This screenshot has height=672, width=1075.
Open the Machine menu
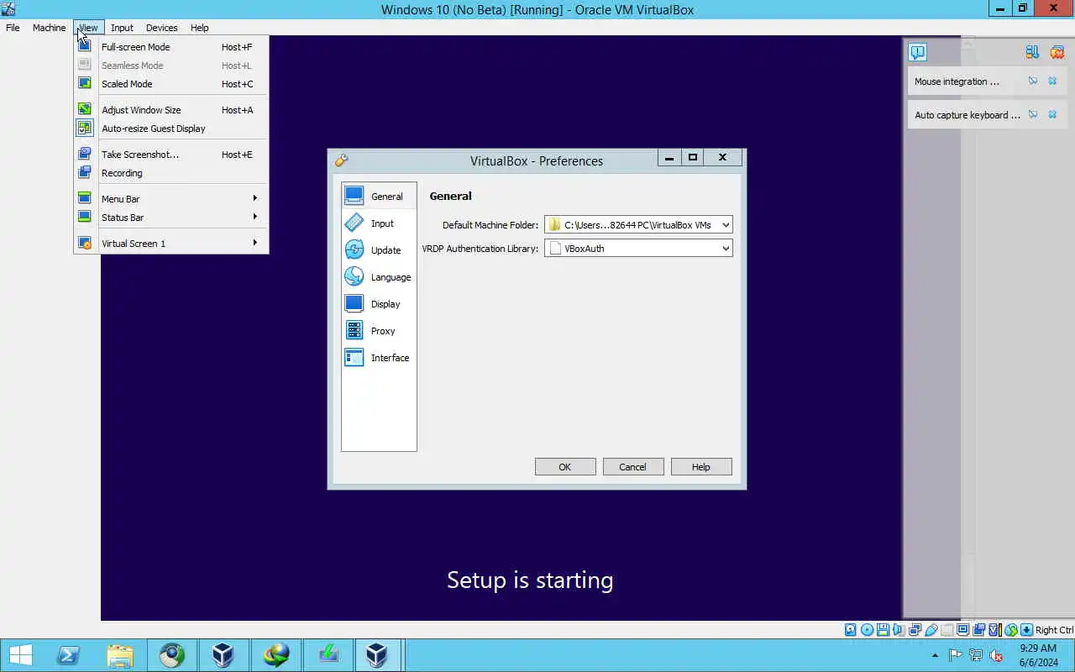click(49, 28)
